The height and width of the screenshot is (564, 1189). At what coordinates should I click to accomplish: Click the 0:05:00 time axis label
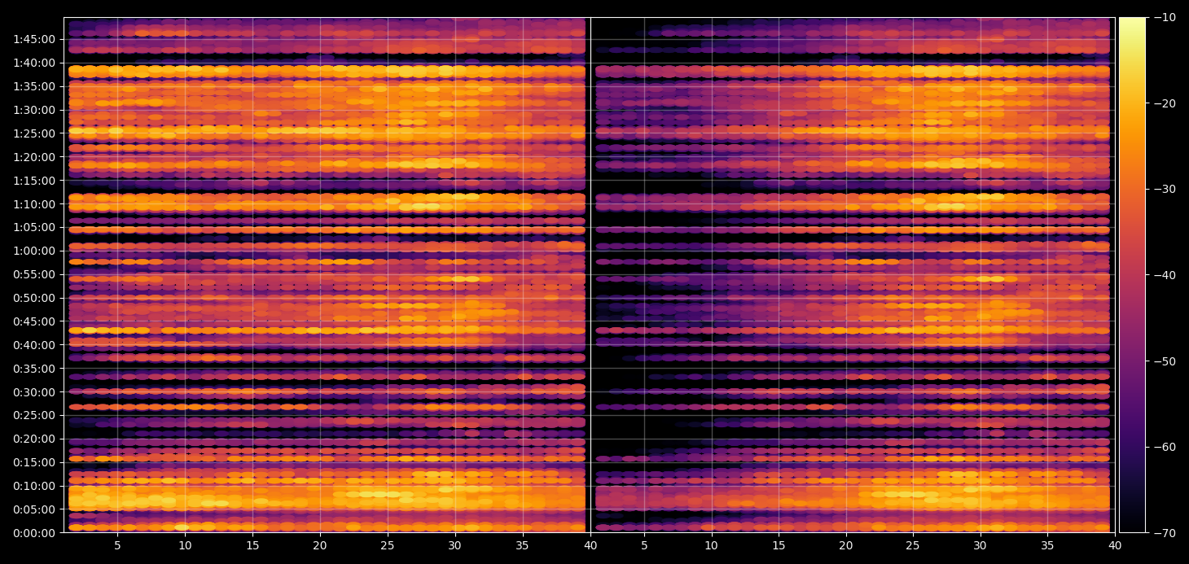(x=34, y=509)
